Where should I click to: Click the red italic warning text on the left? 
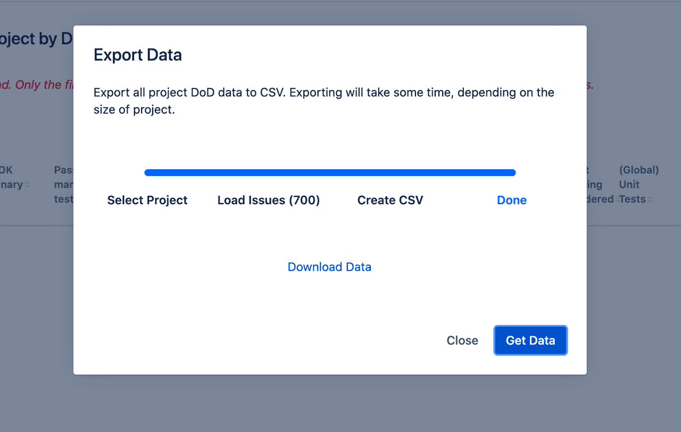(37, 85)
